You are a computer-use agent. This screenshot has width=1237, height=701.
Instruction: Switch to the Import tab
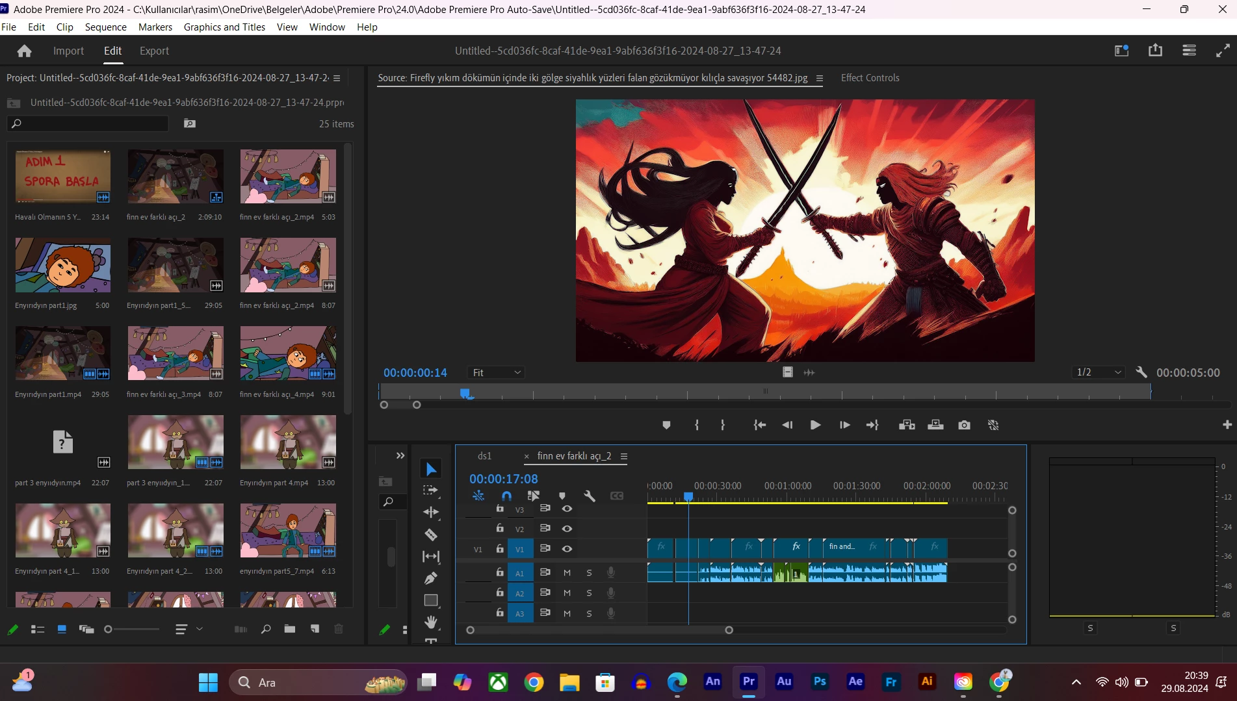tap(68, 51)
